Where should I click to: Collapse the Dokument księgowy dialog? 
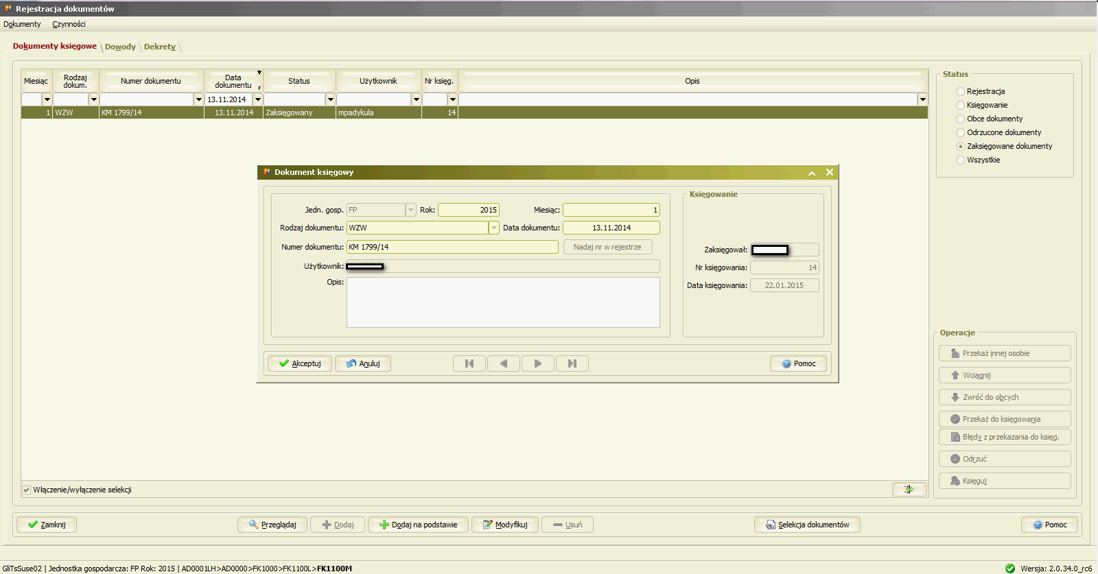tap(812, 173)
